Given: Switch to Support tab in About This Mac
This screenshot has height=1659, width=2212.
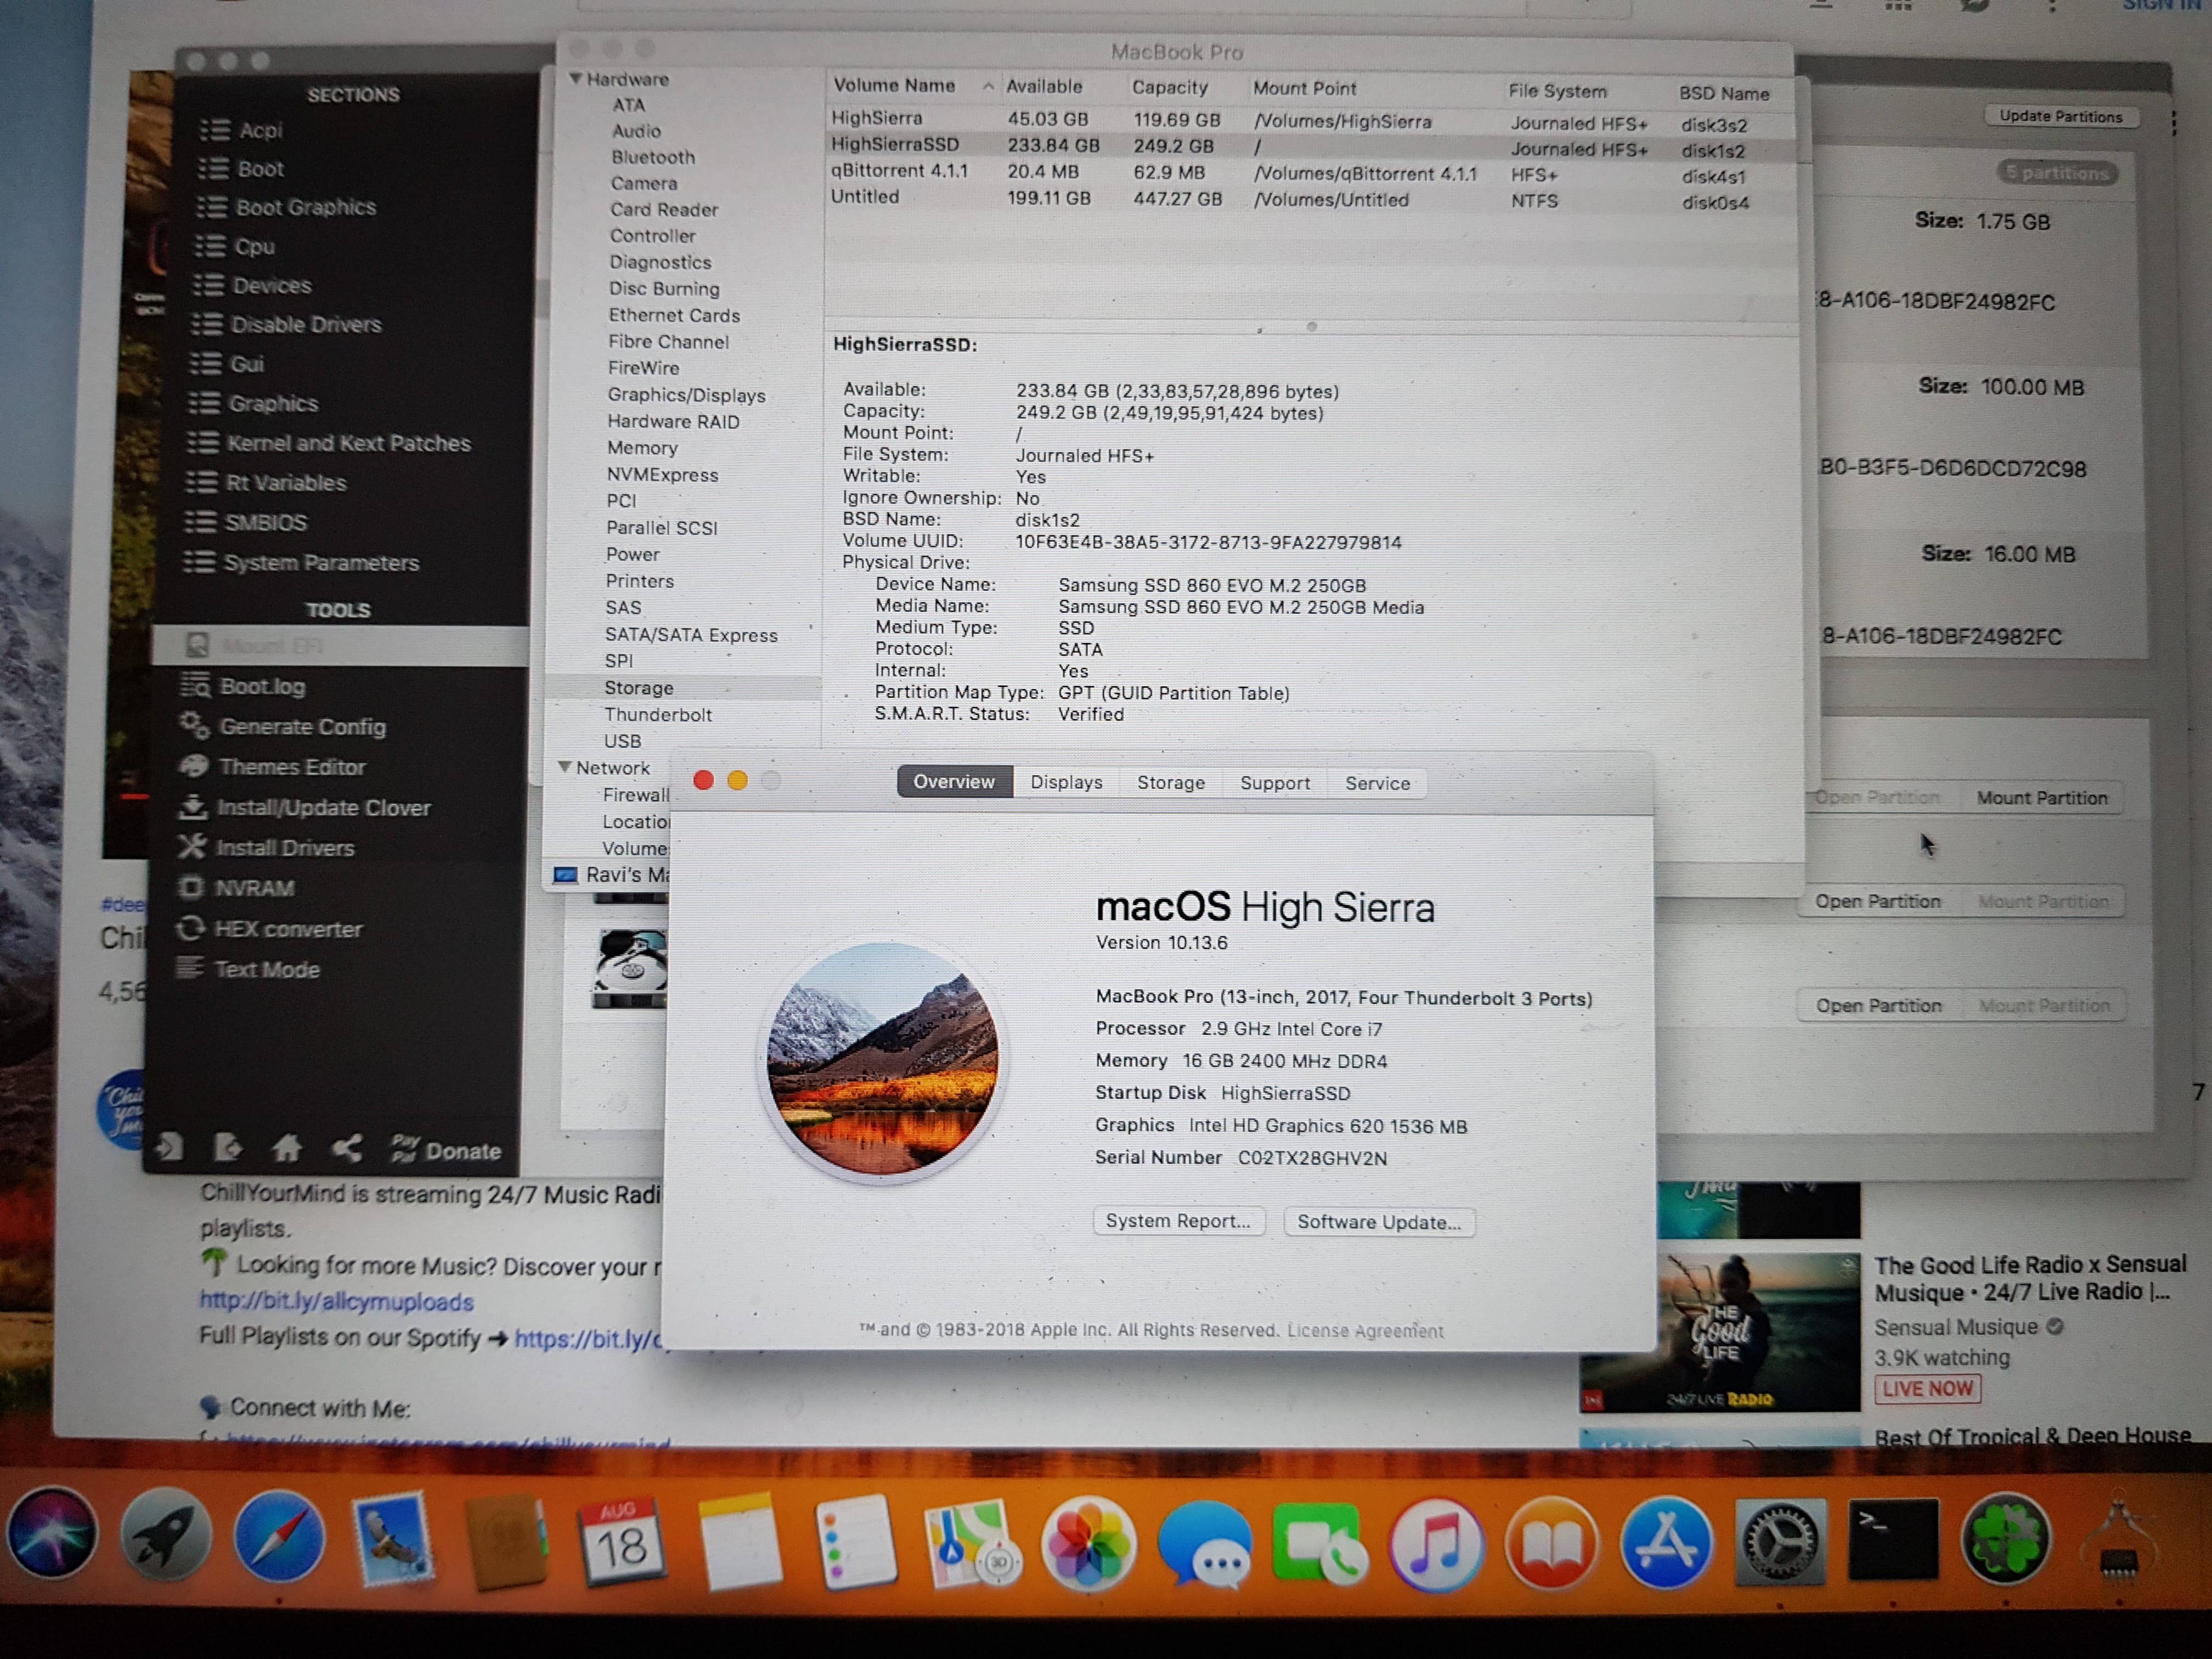Looking at the screenshot, I should point(1275,783).
